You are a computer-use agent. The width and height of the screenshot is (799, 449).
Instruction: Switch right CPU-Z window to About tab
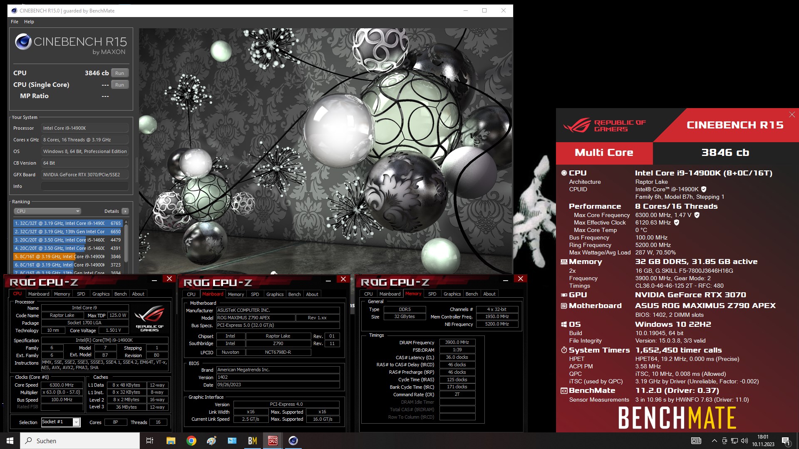489,294
